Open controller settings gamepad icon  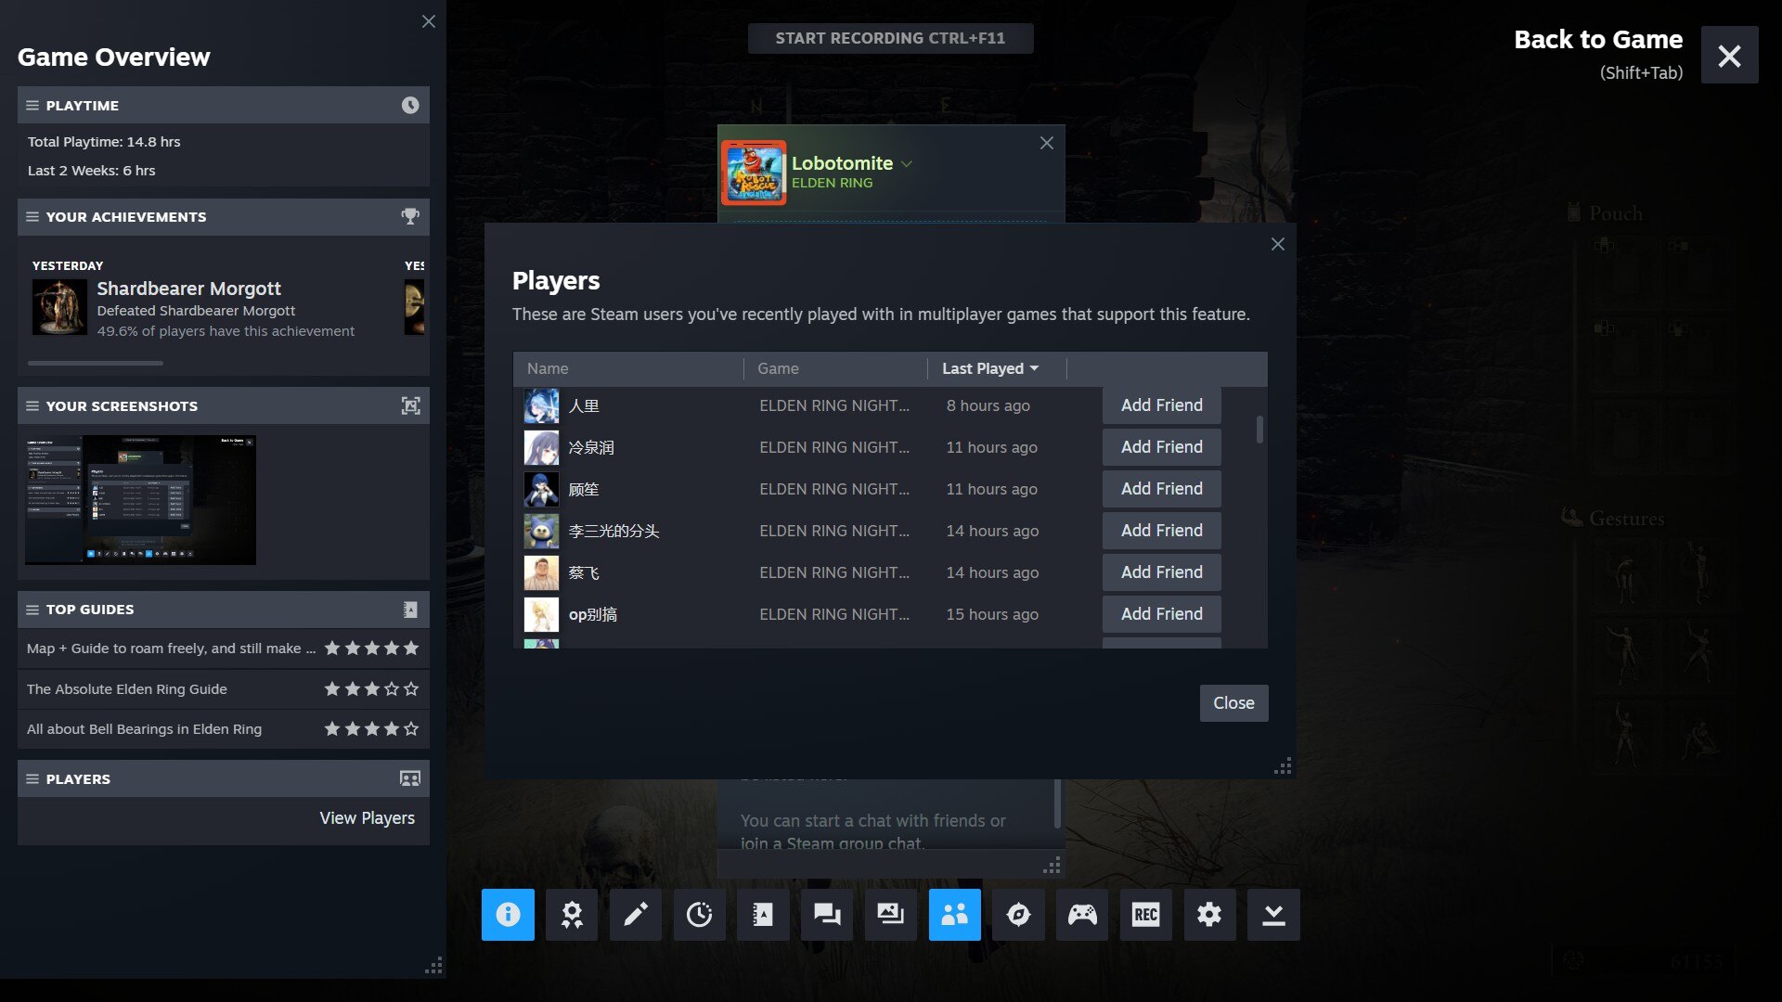[x=1082, y=915]
